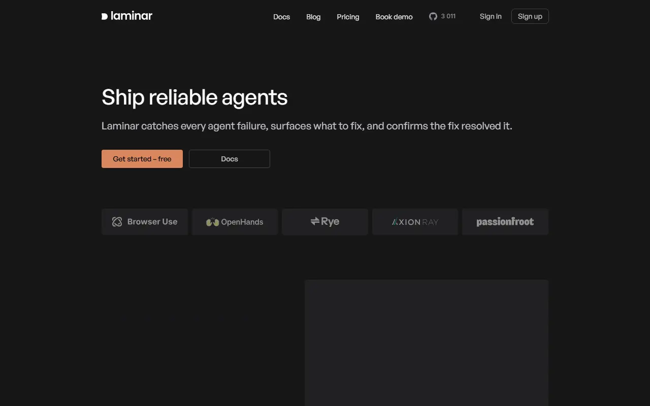
Task: Open the Docs button below the headline
Action: click(x=230, y=159)
